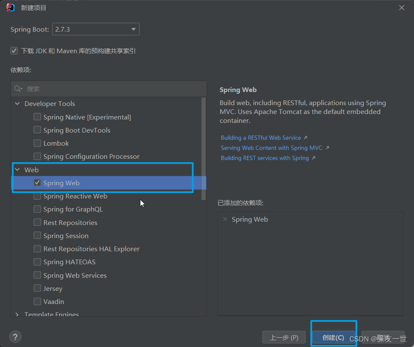The image size is (414, 347).
Task: Remove Spring Web from added dependencies
Action: [225, 220]
